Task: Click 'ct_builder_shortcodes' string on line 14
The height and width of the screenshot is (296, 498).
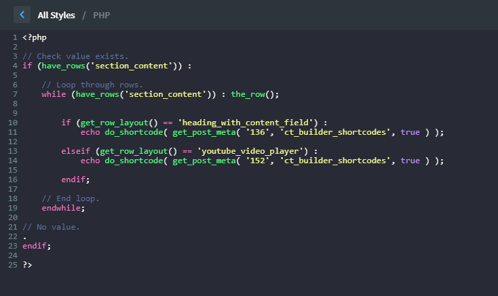Action: click(x=334, y=161)
